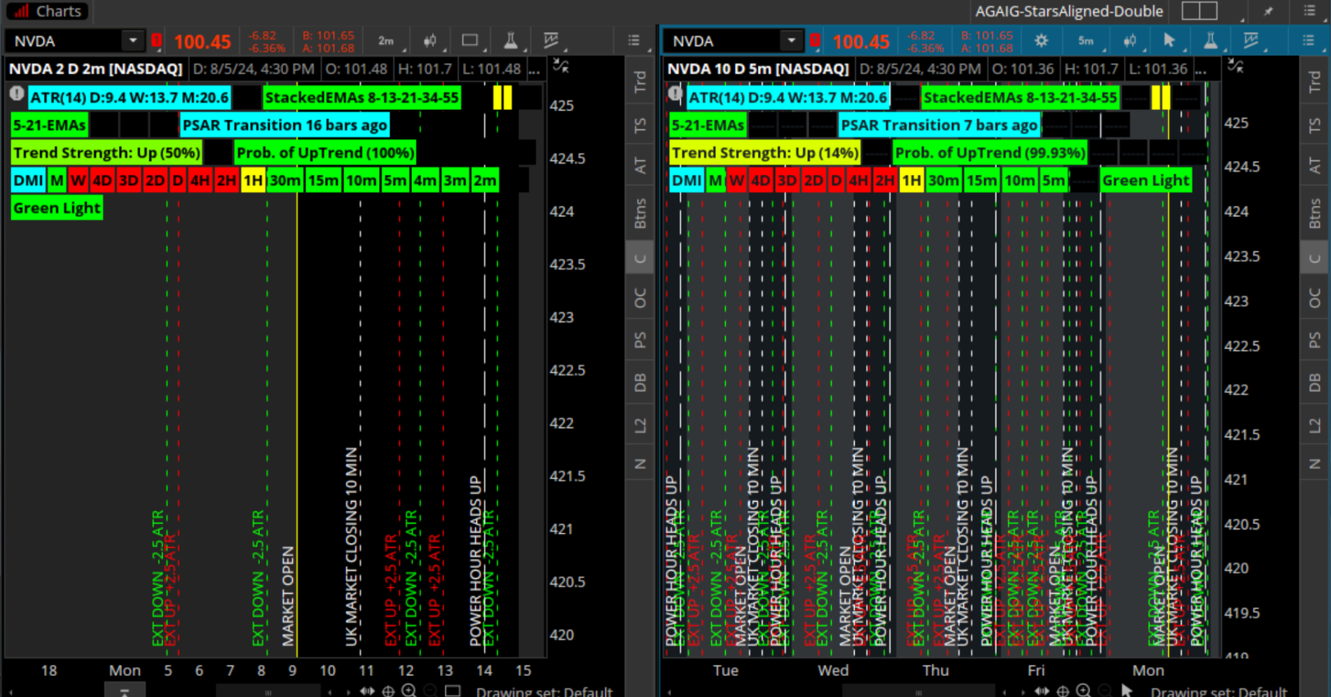Toggle the chart grid layout selector
Image resolution: width=1331 pixels, height=697 pixels.
[1199, 11]
